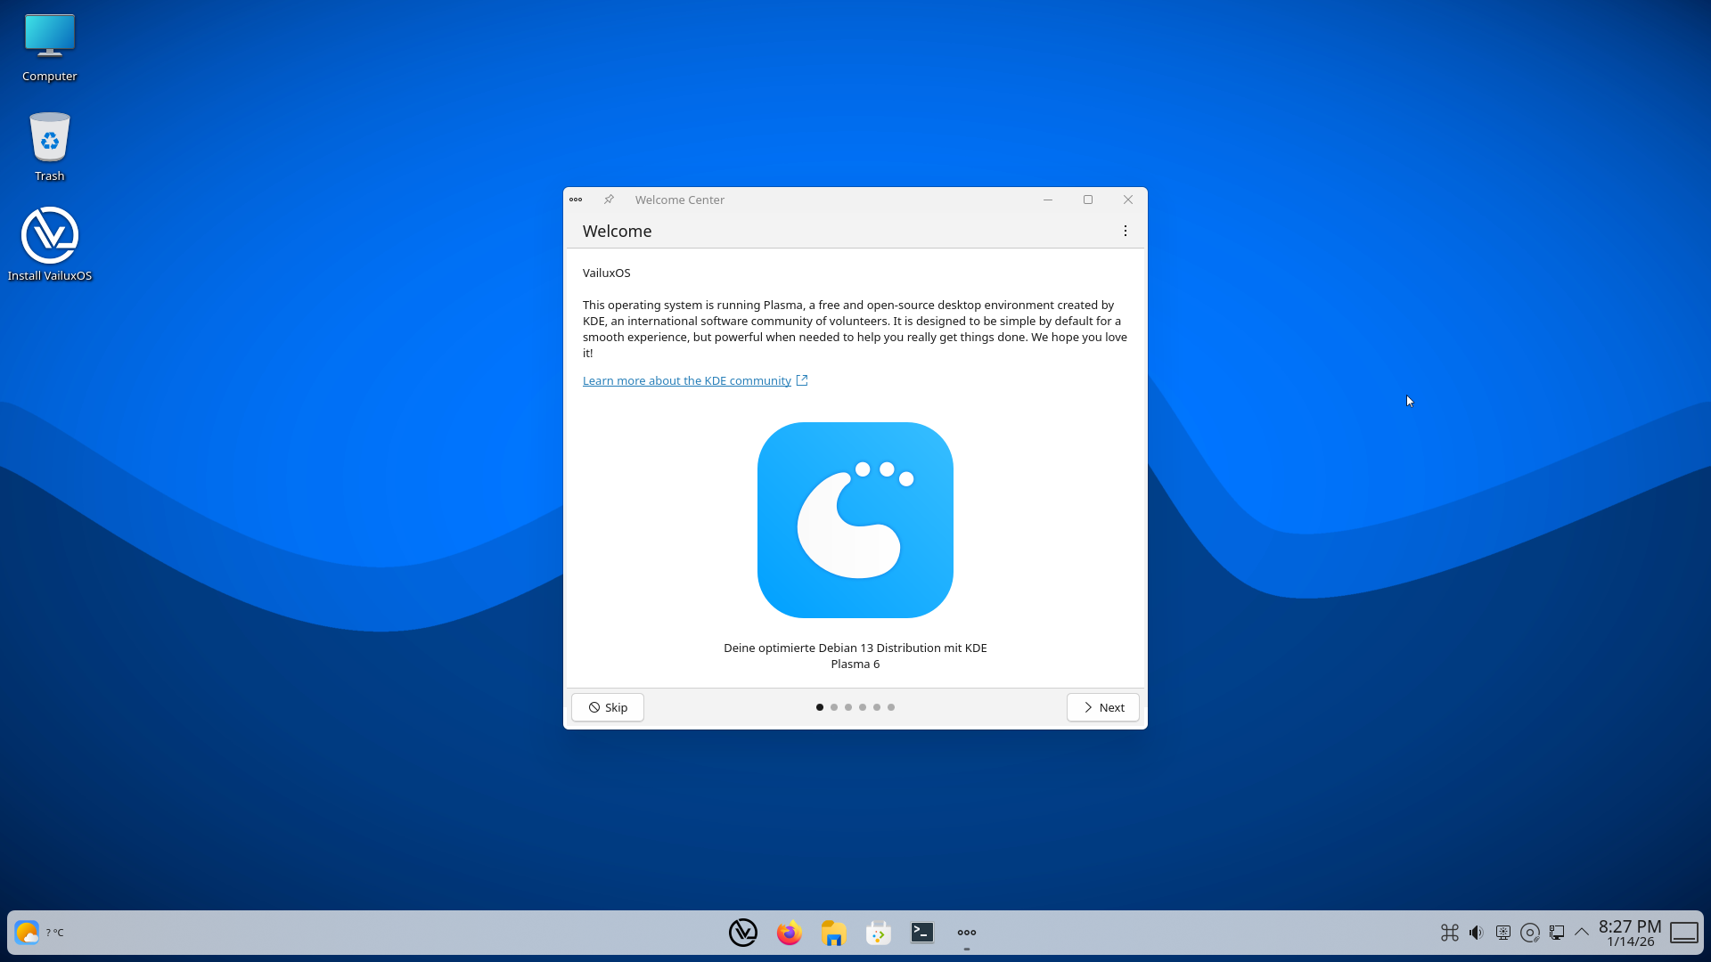Screen dimensions: 1711x962
Task: Launch Firefox from the taskbar
Action: (789, 933)
